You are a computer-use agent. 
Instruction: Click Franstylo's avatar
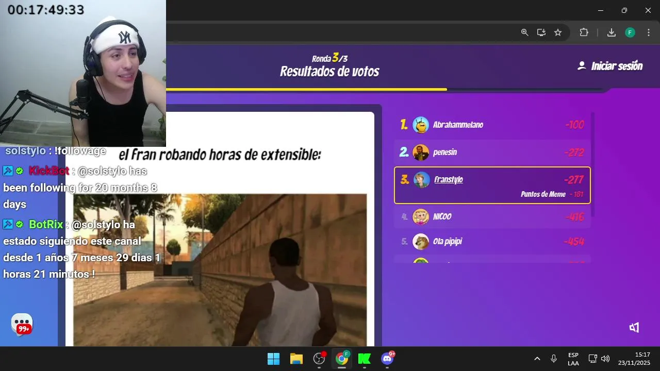point(421,180)
